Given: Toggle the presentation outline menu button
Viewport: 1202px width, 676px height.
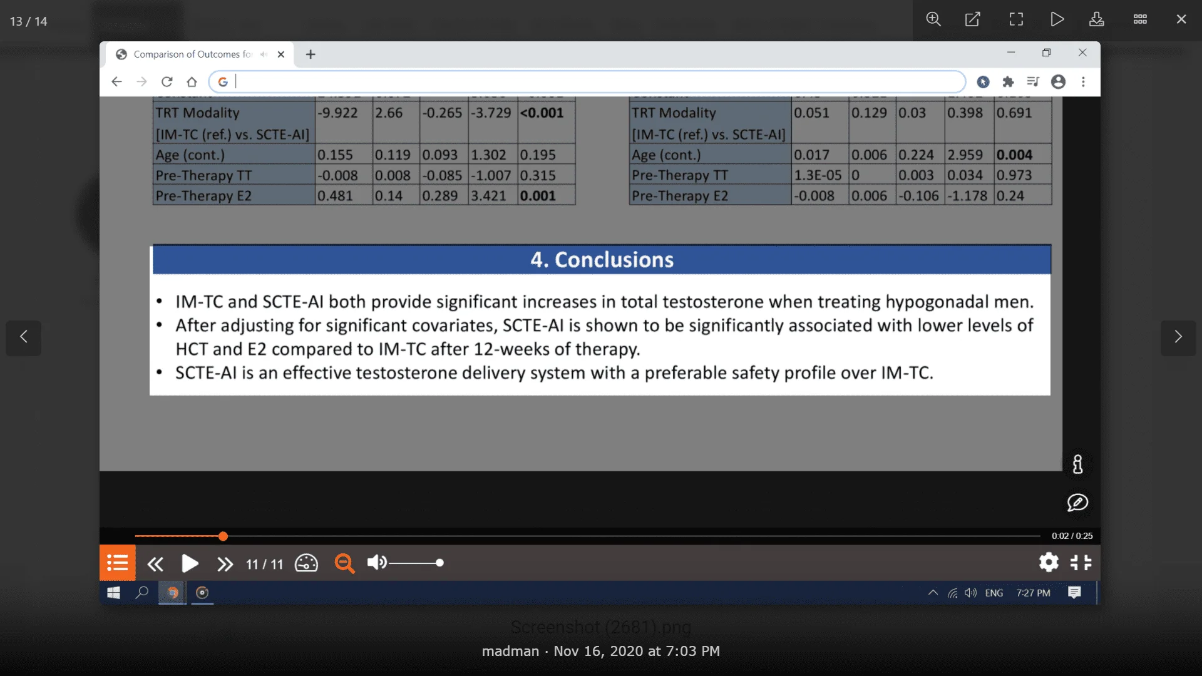Looking at the screenshot, I should pos(117,563).
